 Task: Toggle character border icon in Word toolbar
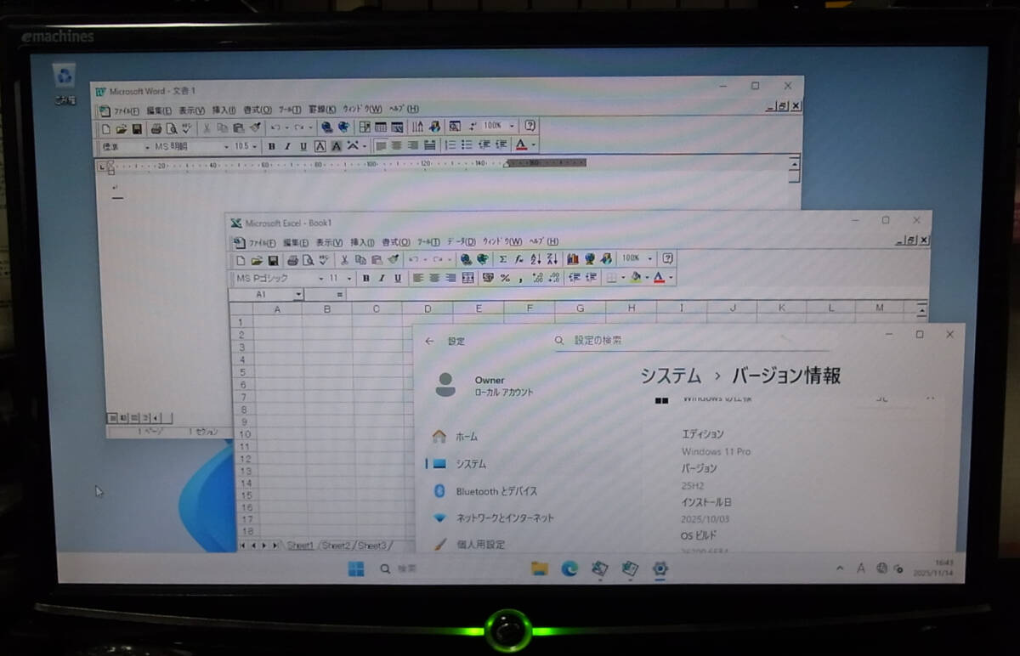tap(320, 146)
